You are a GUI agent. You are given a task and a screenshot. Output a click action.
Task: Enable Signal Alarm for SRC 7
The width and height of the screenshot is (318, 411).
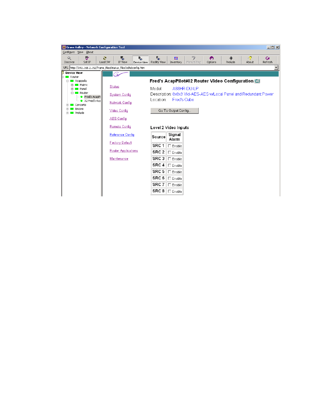coord(170,185)
